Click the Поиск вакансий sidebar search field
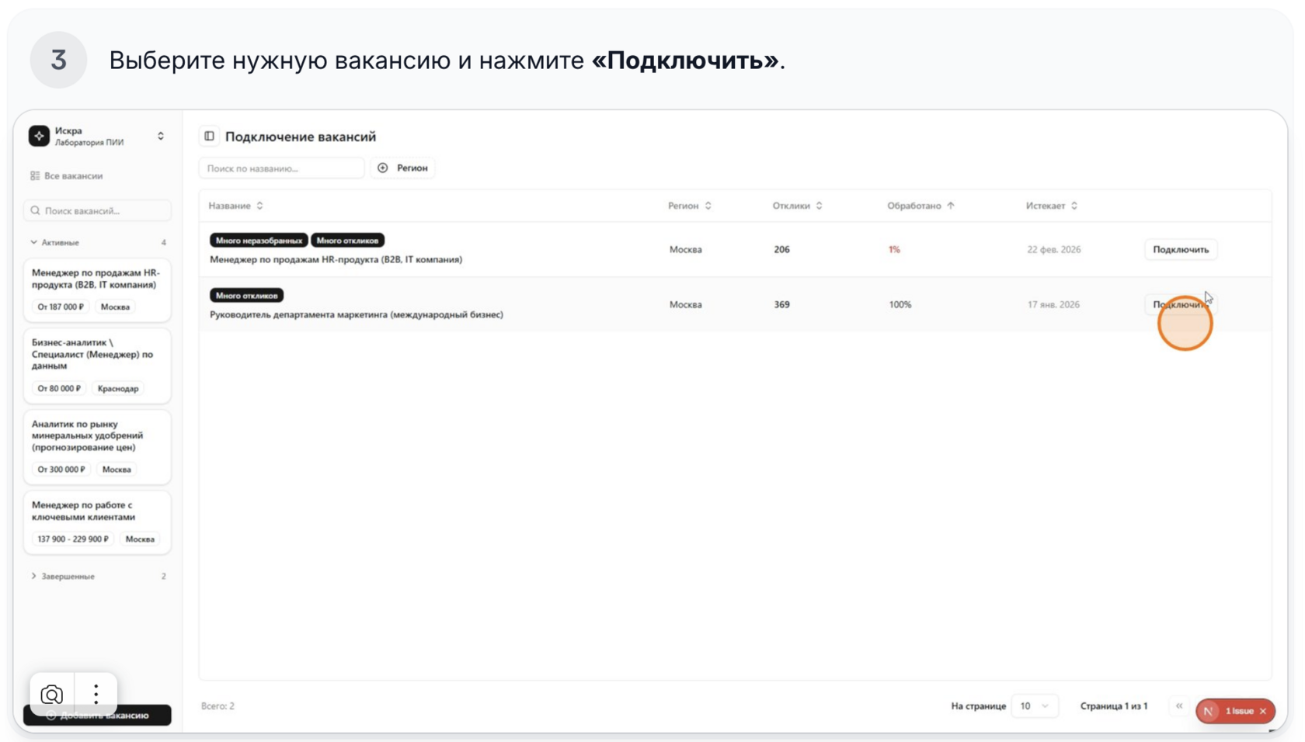1305x742 pixels. point(97,210)
